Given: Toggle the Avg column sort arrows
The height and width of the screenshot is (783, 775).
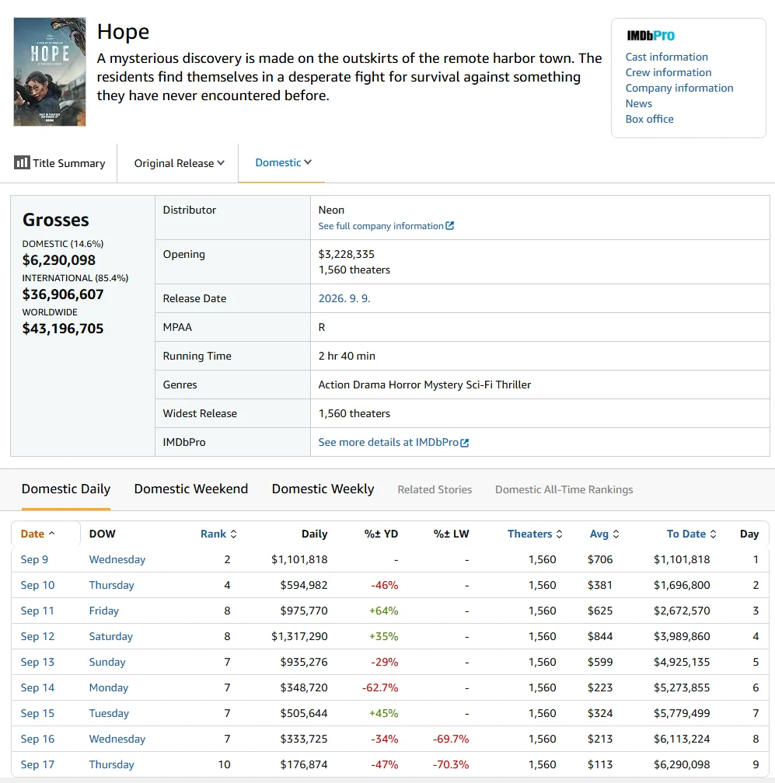Looking at the screenshot, I should 616,534.
